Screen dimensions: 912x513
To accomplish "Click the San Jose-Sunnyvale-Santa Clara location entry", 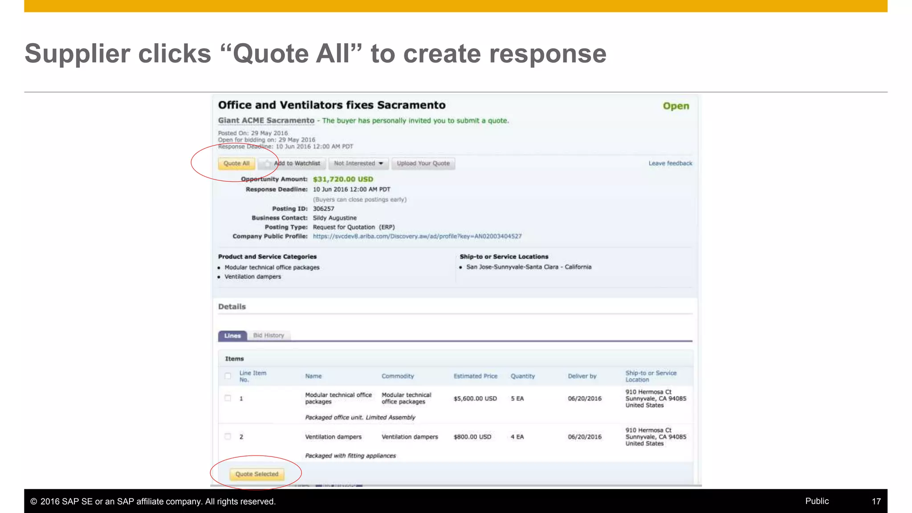I will (x=529, y=267).
